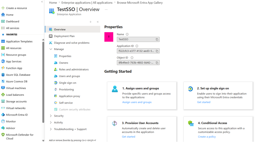Screen dimensions: 255x142
Task: Click the All services list icon
Action: [3, 28]
